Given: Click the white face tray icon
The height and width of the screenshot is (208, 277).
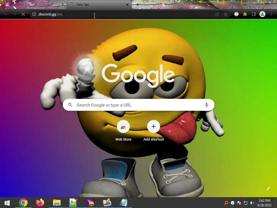Looking at the screenshot, I should tap(232, 203).
